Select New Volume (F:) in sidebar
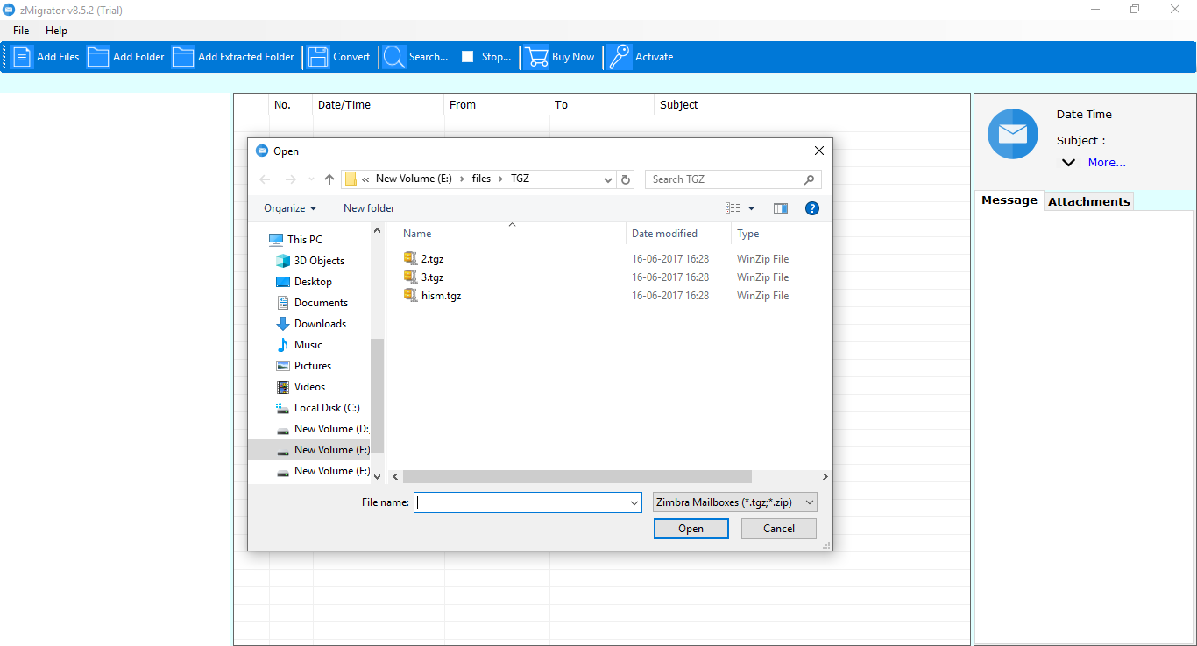The width and height of the screenshot is (1197, 646). (x=309, y=471)
